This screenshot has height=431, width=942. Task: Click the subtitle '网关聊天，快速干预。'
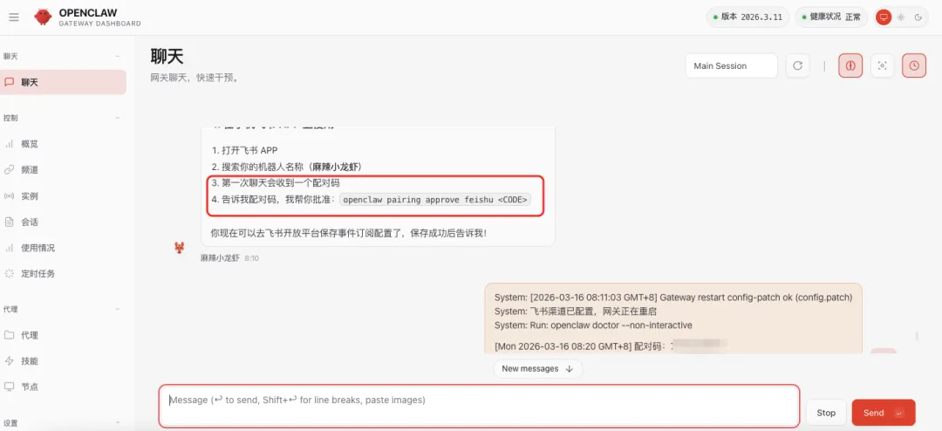[x=195, y=79]
